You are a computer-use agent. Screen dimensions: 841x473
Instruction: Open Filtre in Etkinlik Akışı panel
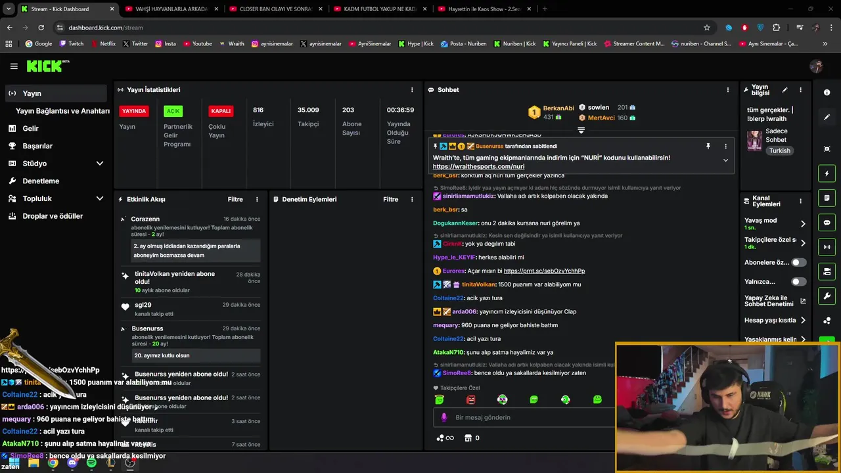(235, 199)
